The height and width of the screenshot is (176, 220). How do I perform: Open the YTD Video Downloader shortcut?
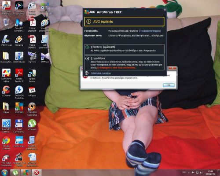[6, 160]
